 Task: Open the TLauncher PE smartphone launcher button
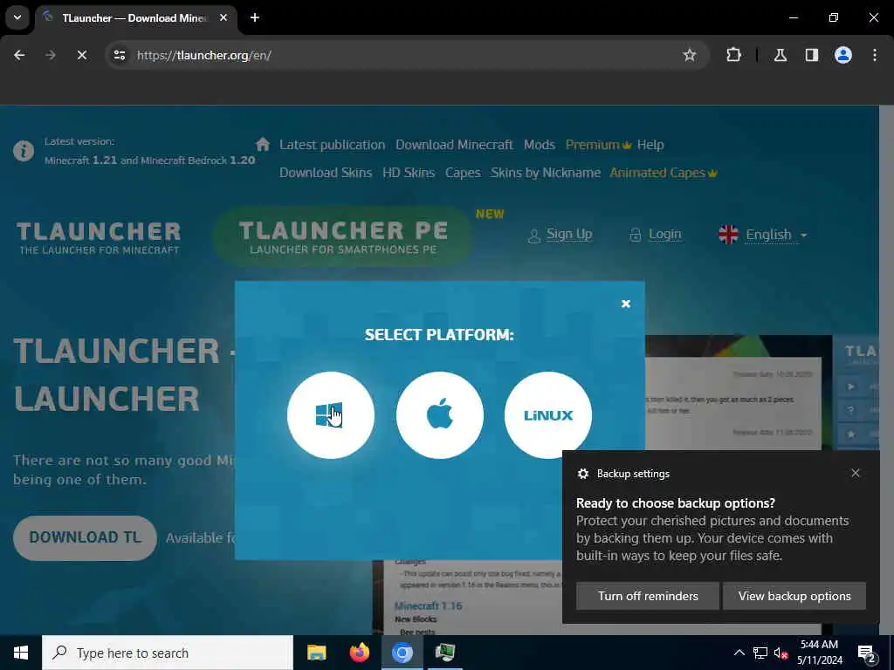(x=342, y=236)
